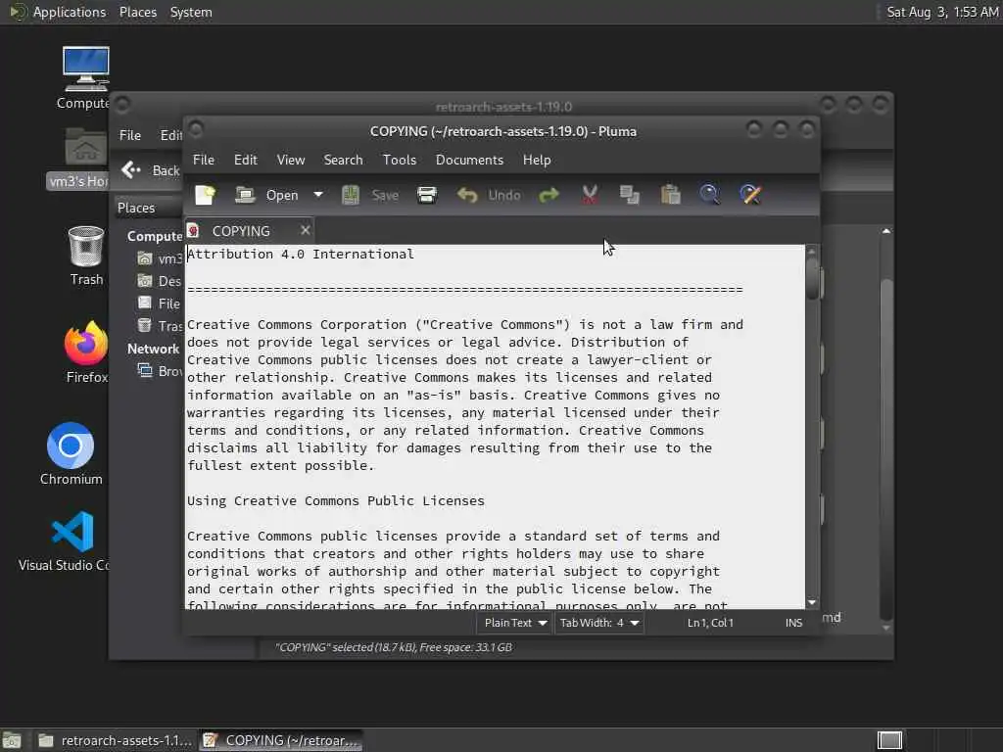Viewport: 1003px width, 752px height.
Task: Click the Pluma scrollbar down arrow
Action: tap(812, 602)
